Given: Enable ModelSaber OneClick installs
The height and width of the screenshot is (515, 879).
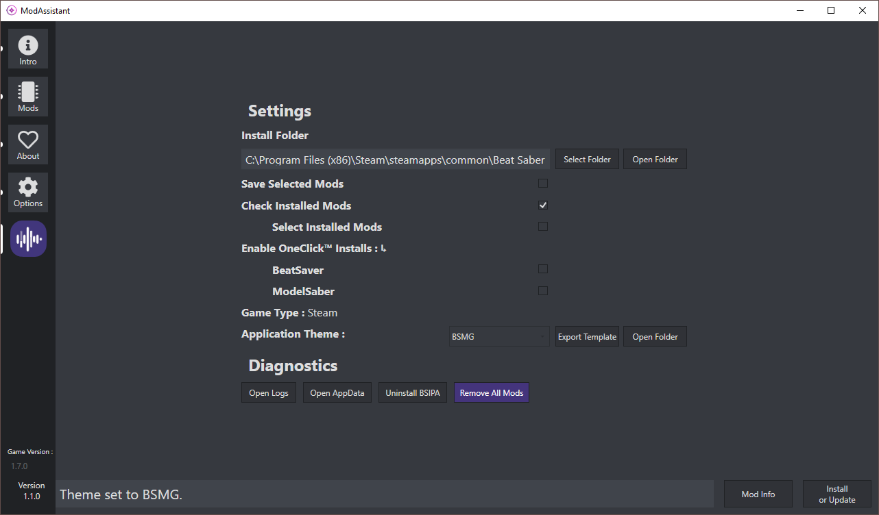Looking at the screenshot, I should [x=543, y=290].
